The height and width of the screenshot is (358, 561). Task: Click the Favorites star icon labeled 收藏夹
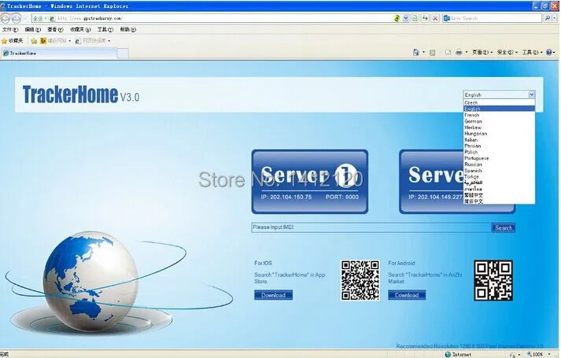tap(4, 41)
